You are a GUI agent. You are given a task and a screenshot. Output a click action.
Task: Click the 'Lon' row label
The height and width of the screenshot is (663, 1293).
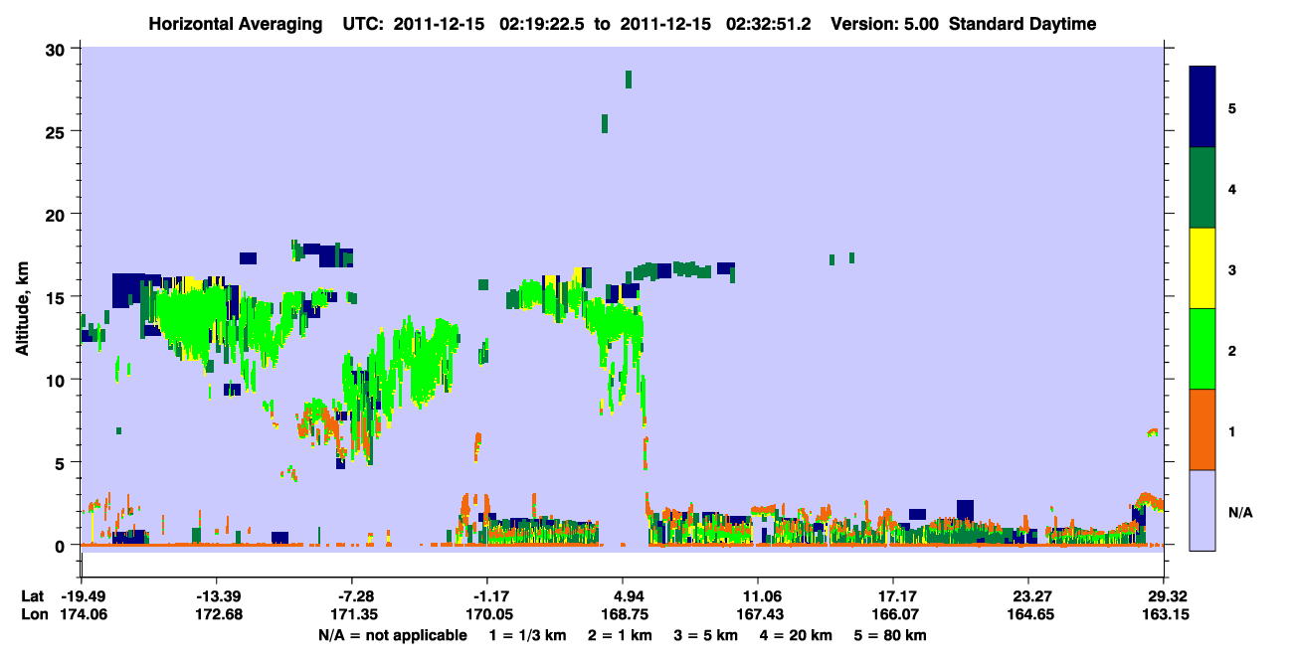coord(33,615)
